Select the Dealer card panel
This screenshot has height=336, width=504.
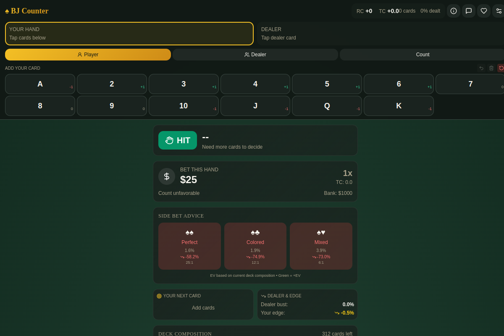381,34
